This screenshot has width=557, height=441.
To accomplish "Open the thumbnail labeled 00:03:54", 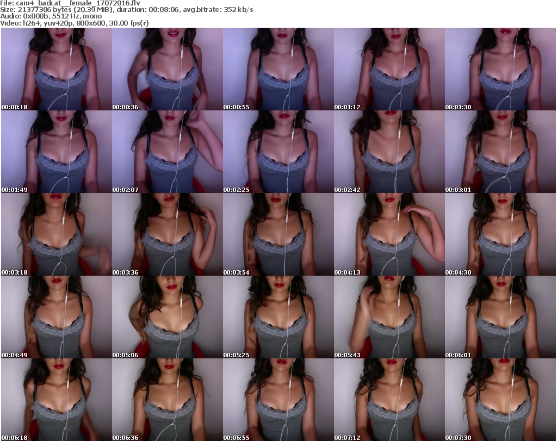I will (278, 234).
